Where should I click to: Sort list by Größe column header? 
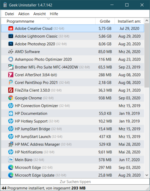coord(105,21)
